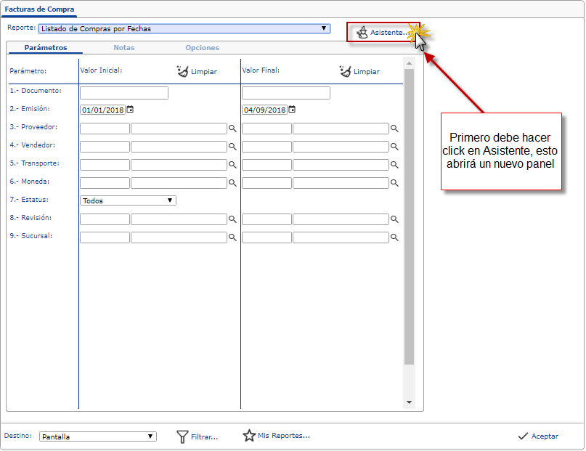Open the Destino Pantalla dropdown
Image resolution: width=586 pixels, height=451 pixels.
click(x=150, y=436)
